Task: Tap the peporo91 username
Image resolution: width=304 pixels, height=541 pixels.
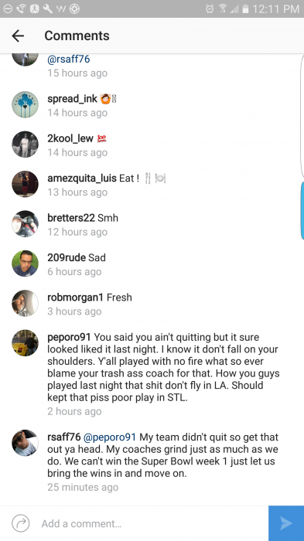Action: click(x=69, y=337)
